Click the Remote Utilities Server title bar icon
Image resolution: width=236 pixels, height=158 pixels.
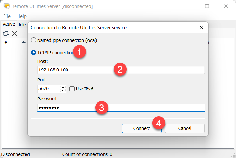point(6,6)
